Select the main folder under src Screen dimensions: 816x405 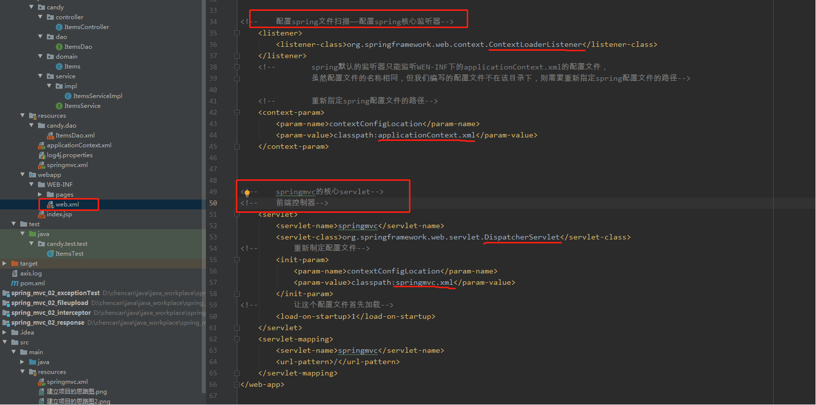(36, 352)
